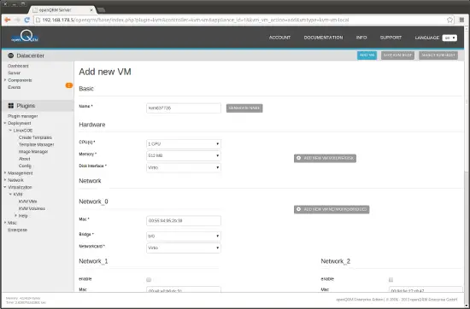Open the Support menu
Screen dimensions: 470x309
(391, 38)
